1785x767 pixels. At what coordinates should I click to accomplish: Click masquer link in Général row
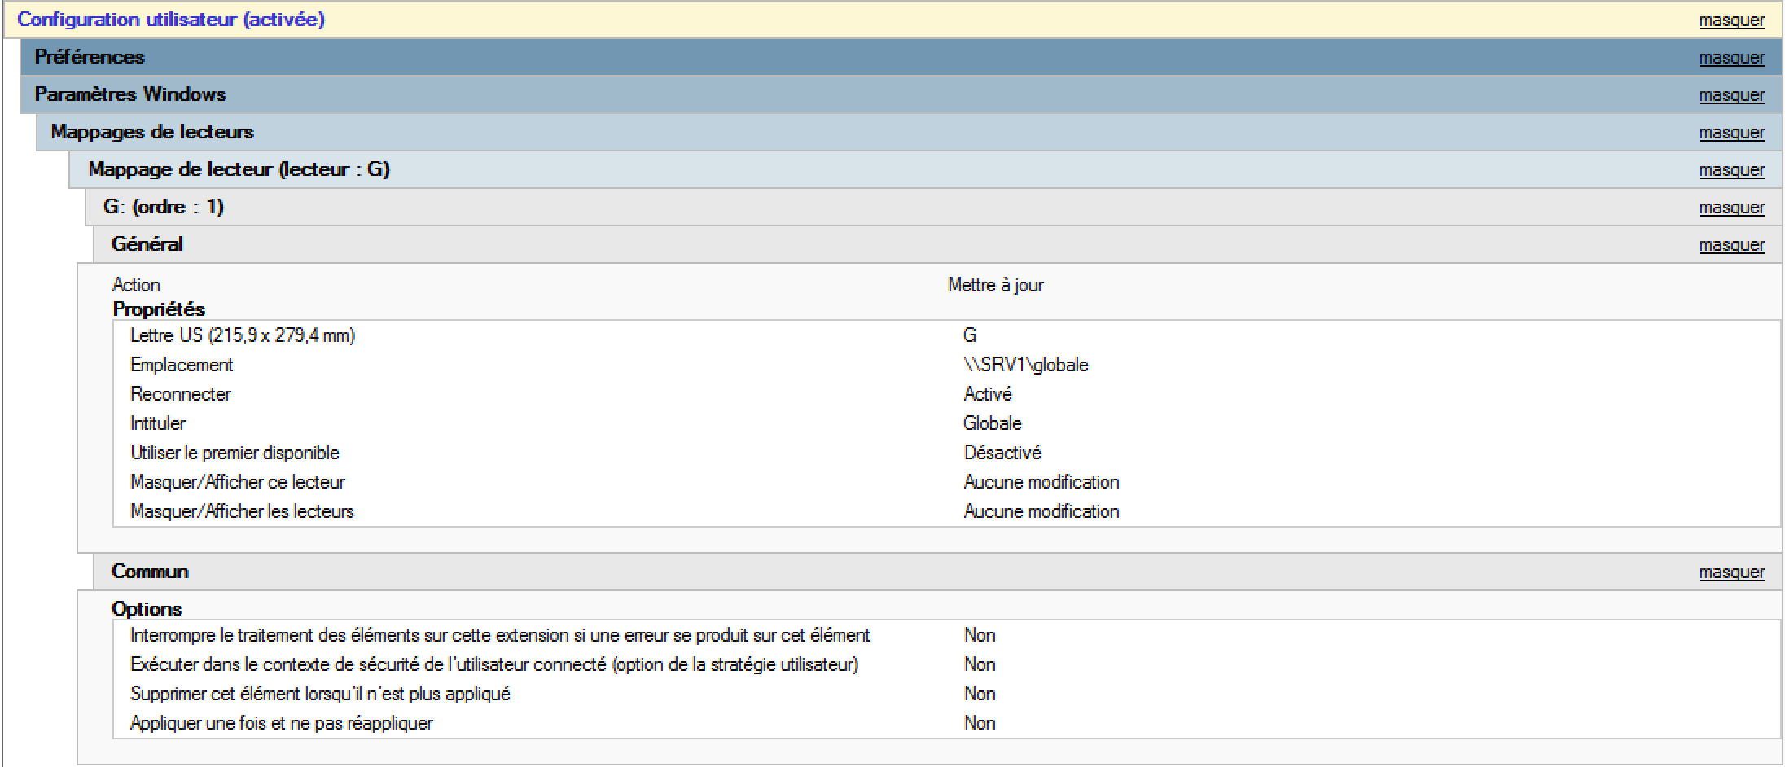coord(1731,245)
